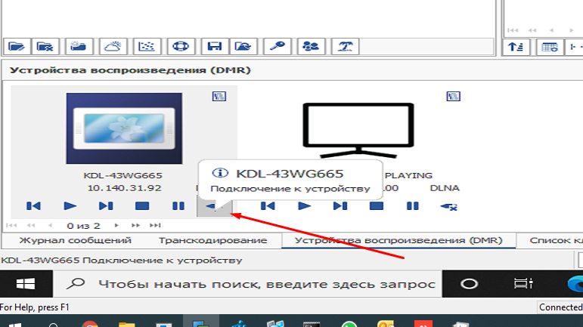583x327 pixels.
Task: Open the Журнал сообщений tab
Action: click(x=75, y=240)
